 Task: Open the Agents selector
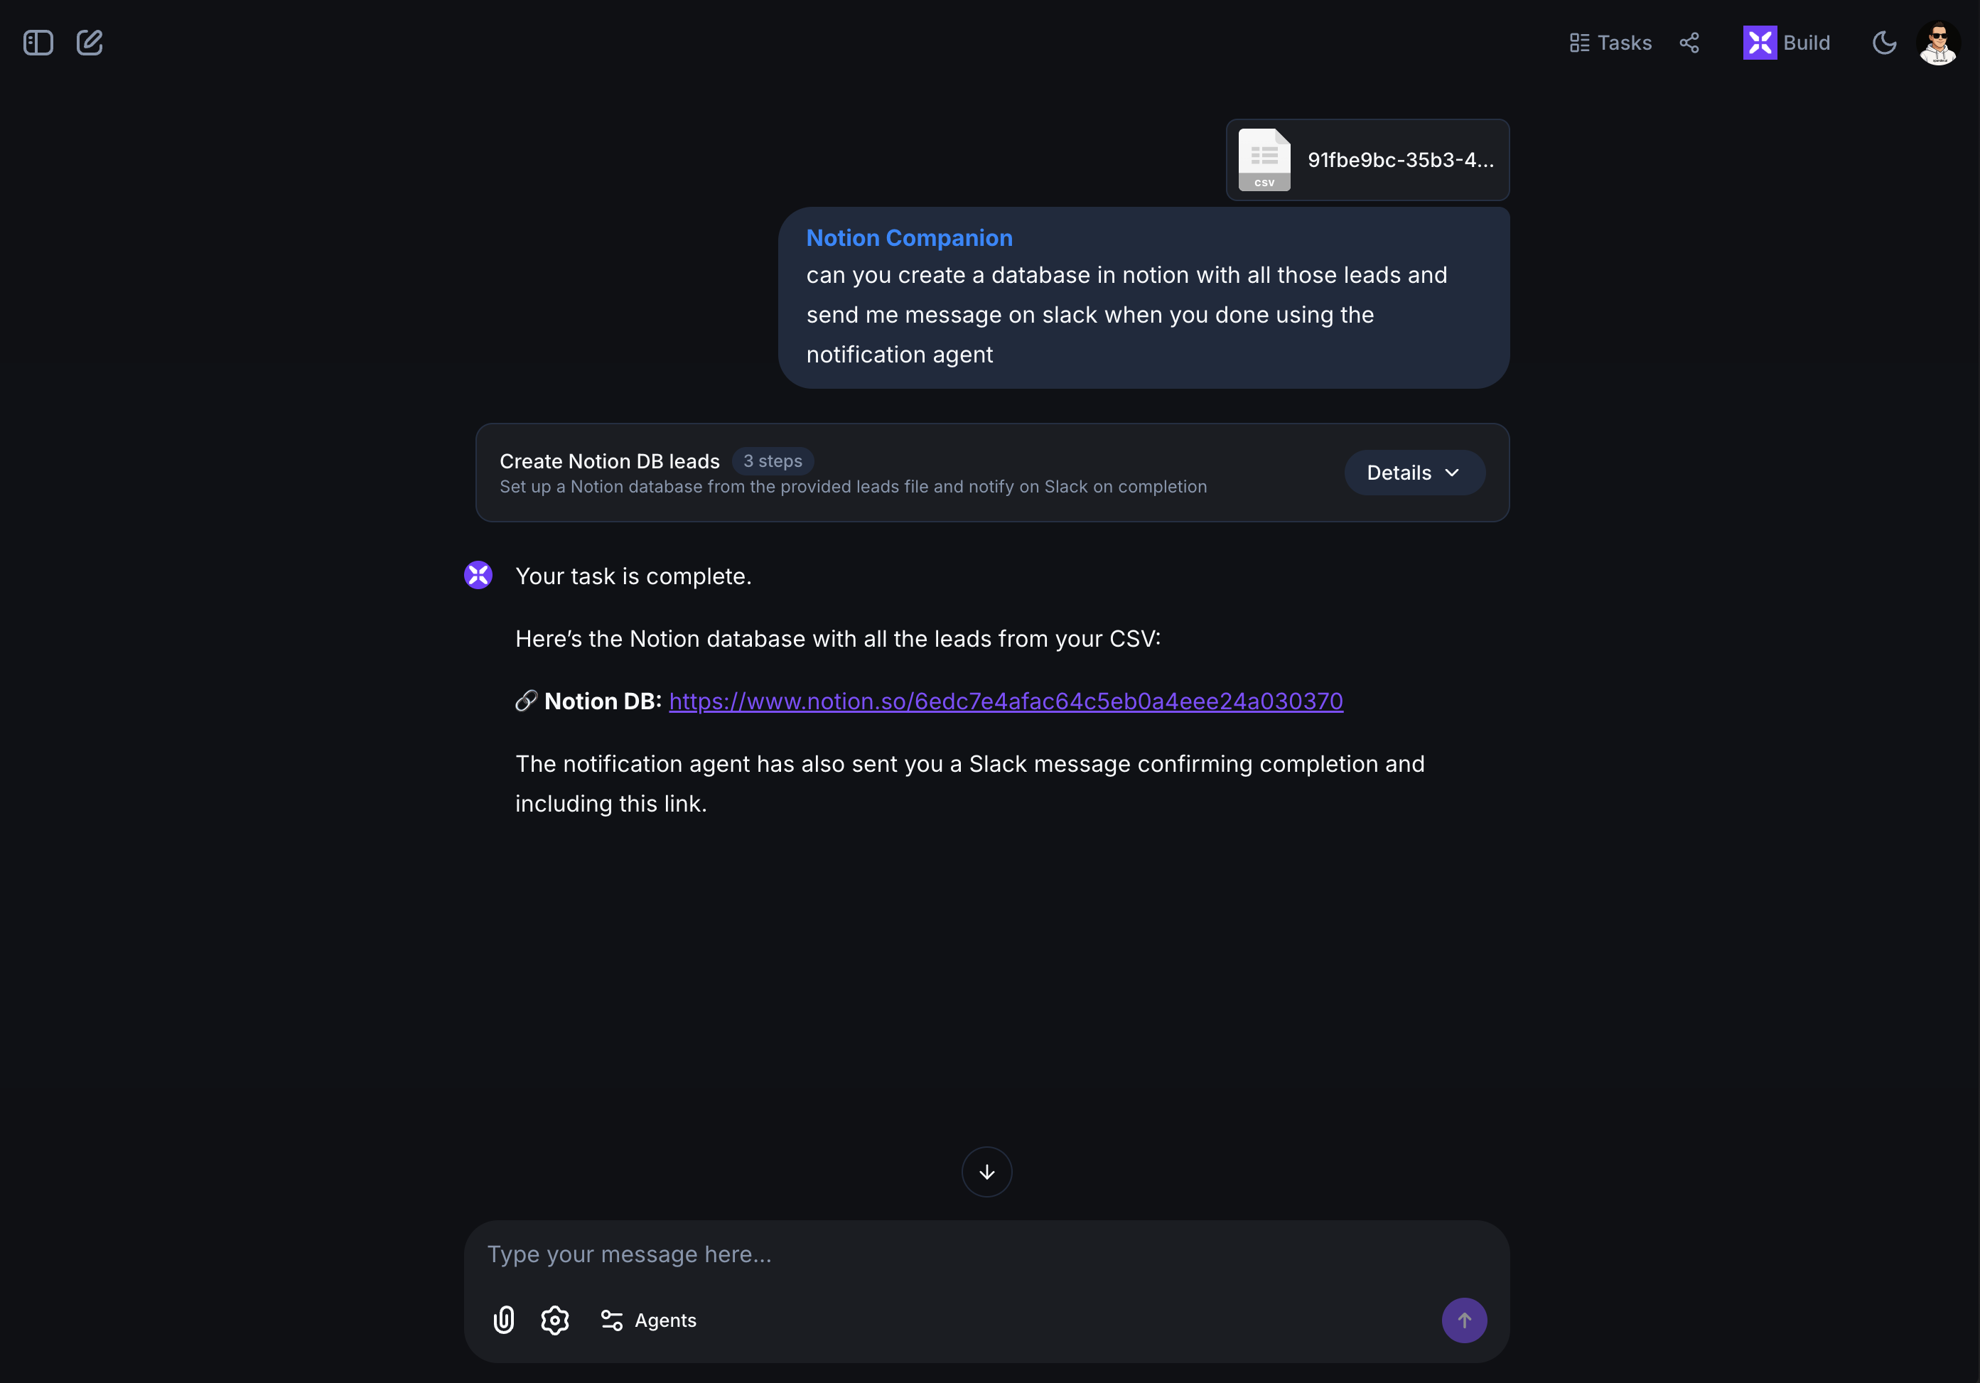647,1319
